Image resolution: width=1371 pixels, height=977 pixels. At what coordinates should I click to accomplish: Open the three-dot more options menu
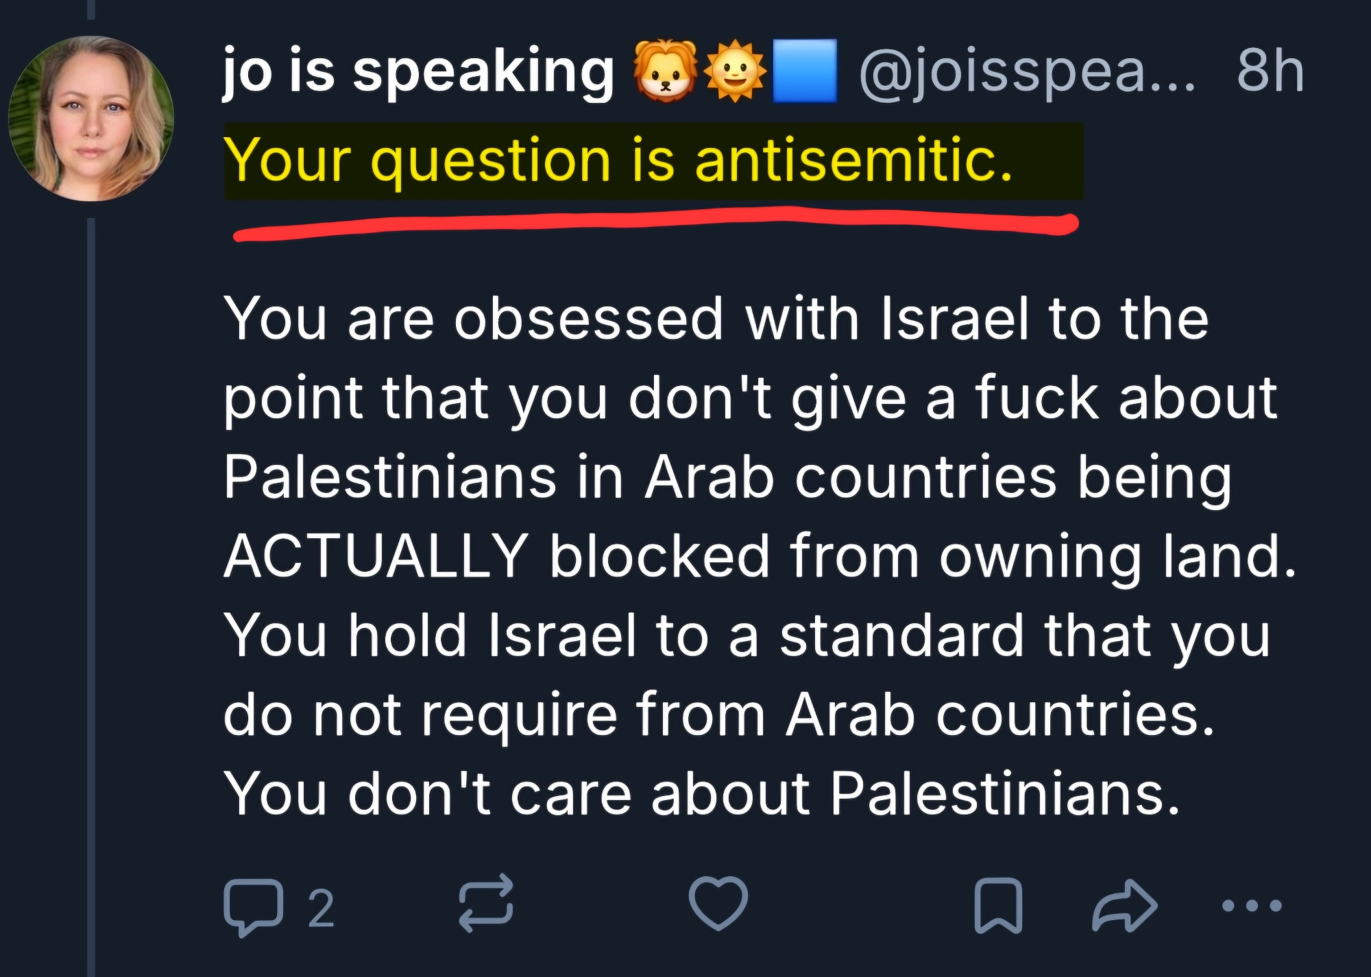[x=1252, y=906]
